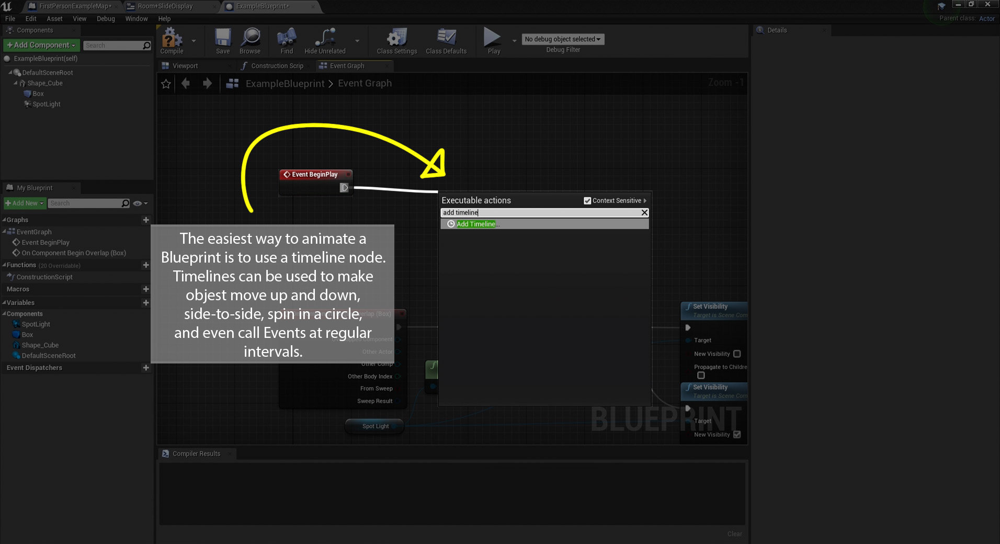
Task: Navigate back in graph history
Action: 186,83
